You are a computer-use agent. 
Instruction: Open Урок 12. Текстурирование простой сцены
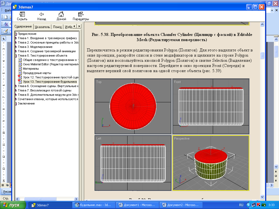click(x=51, y=77)
